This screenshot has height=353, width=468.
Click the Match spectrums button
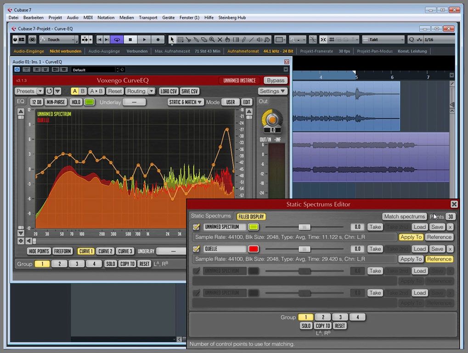click(405, 216)
